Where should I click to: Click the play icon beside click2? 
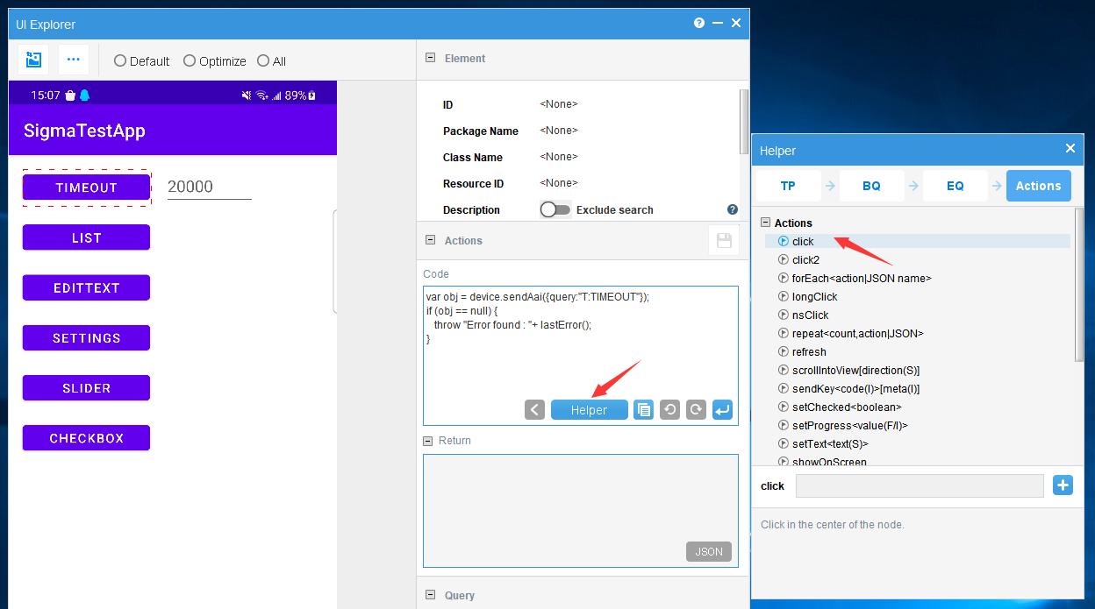click(784, 259)
